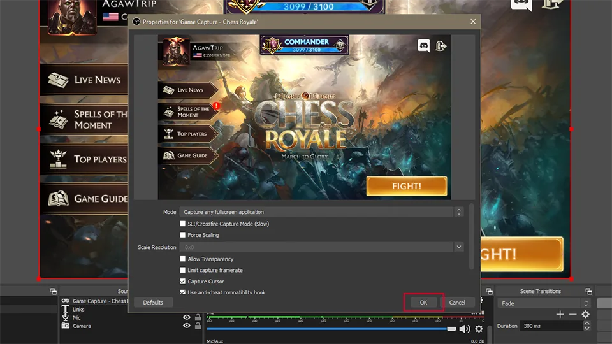Click the audio mixer volume slider
Screen dimensions: 612x344
coord(331,329)
